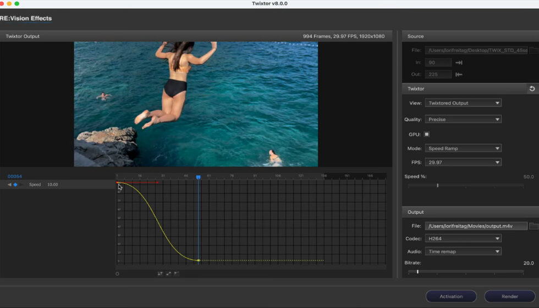This screenshot has width=539, height=308.
Task: Go to previous keyframe arrow beside Speed
Action: (x=9, y=185)
